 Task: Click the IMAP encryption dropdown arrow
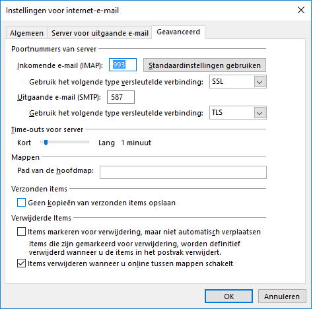coord(260,82)
